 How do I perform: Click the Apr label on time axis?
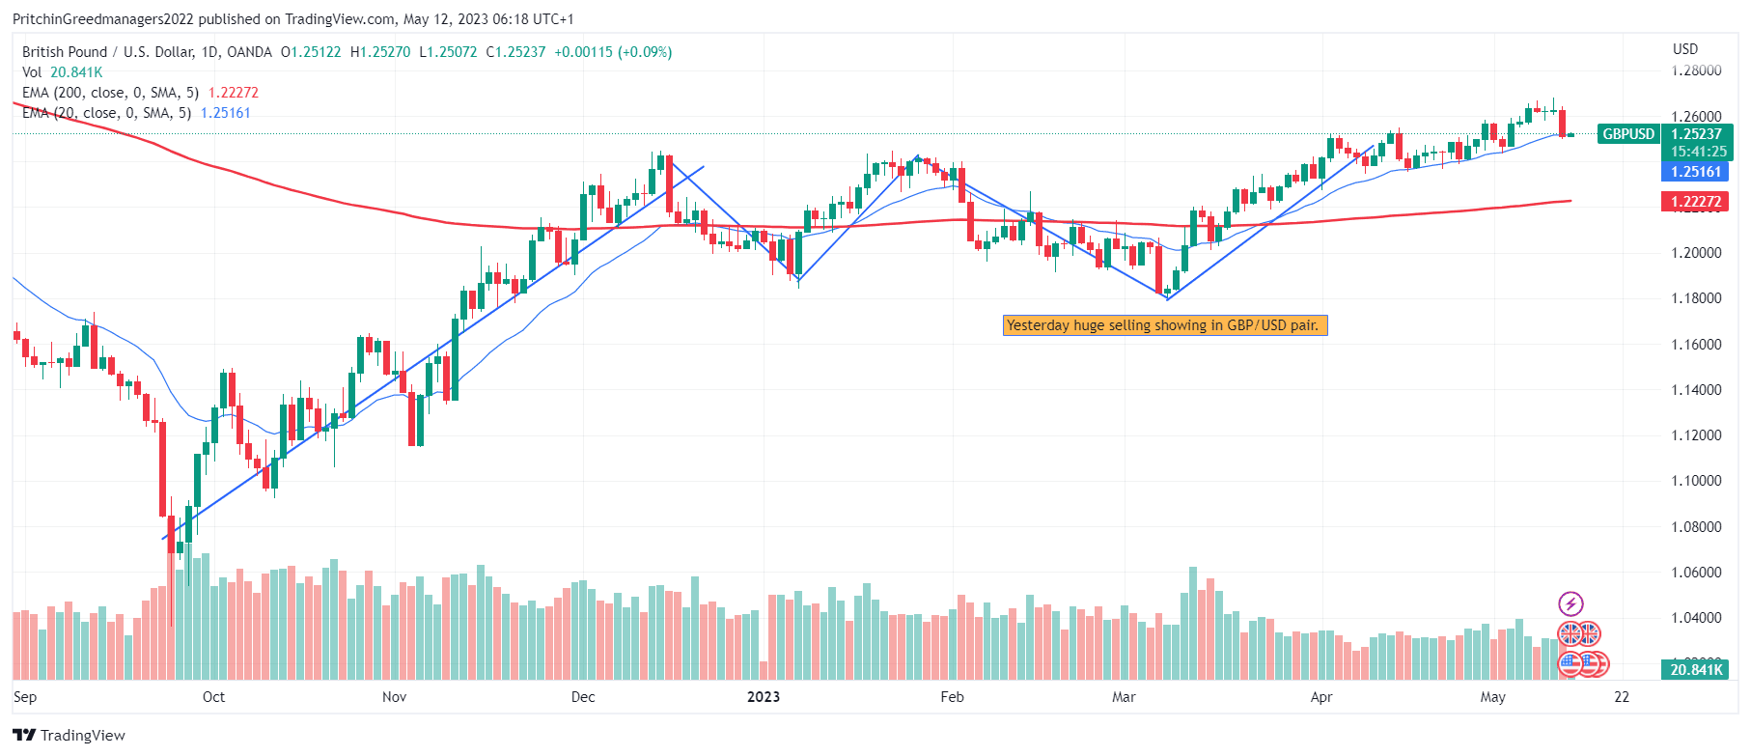[1321, 697]
